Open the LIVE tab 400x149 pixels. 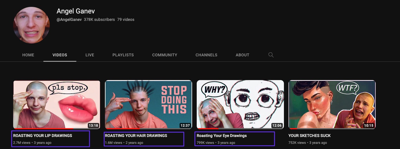(90, 55)
